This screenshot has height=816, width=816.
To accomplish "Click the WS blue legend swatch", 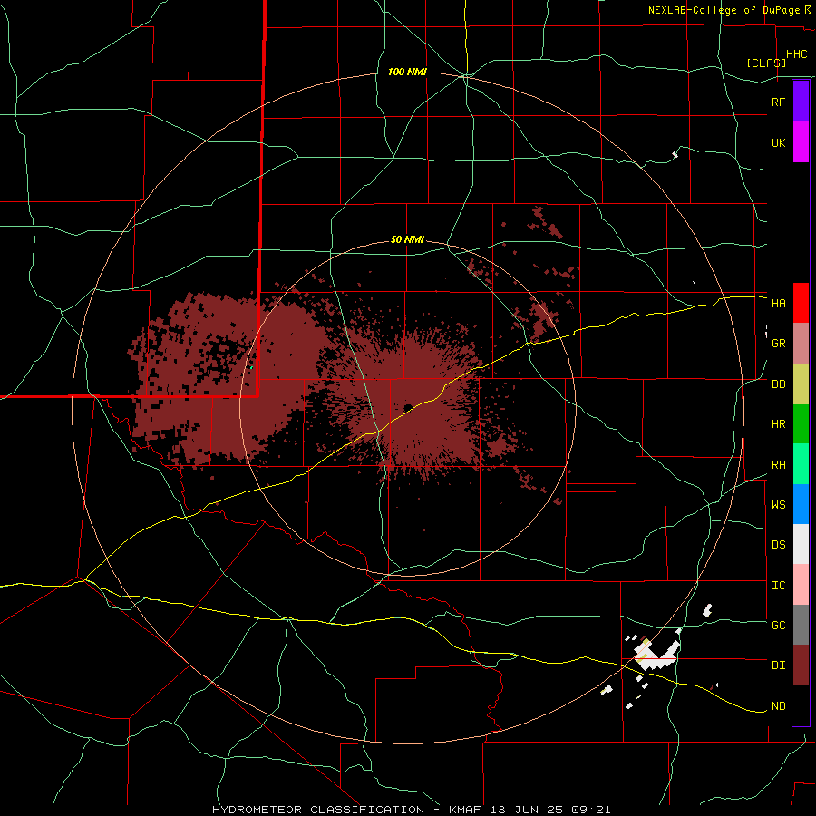I will 801,504.
